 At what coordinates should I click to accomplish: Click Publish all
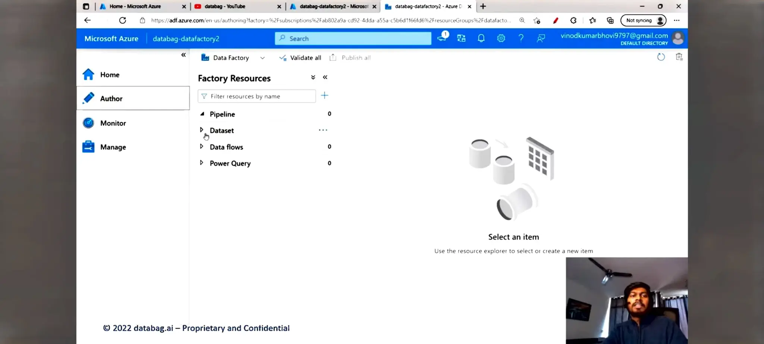click(350, 58)
